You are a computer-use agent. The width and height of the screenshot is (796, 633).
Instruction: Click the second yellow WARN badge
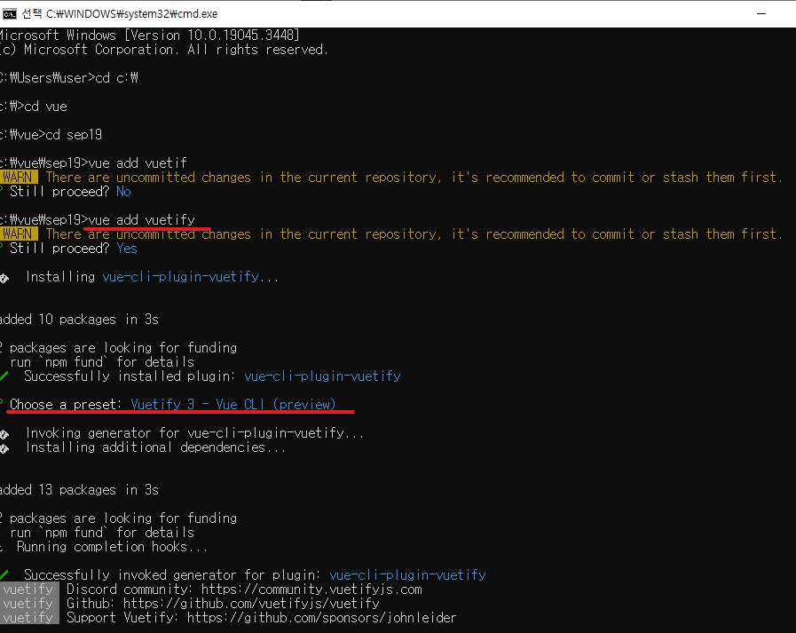(19, 234)
